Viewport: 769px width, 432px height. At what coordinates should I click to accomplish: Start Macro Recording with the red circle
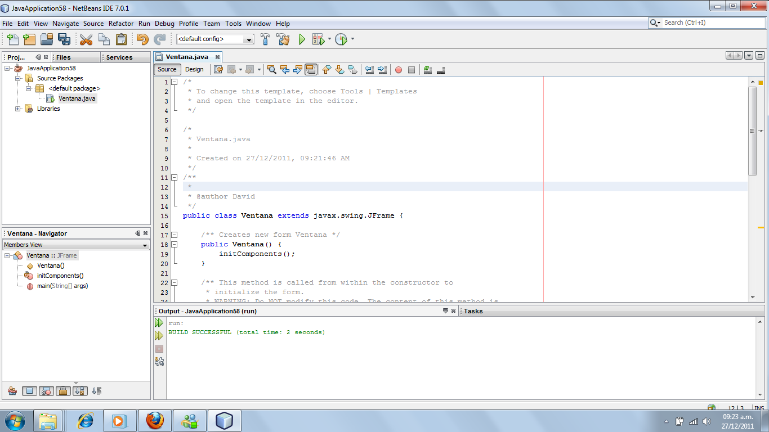click(399, 70)
